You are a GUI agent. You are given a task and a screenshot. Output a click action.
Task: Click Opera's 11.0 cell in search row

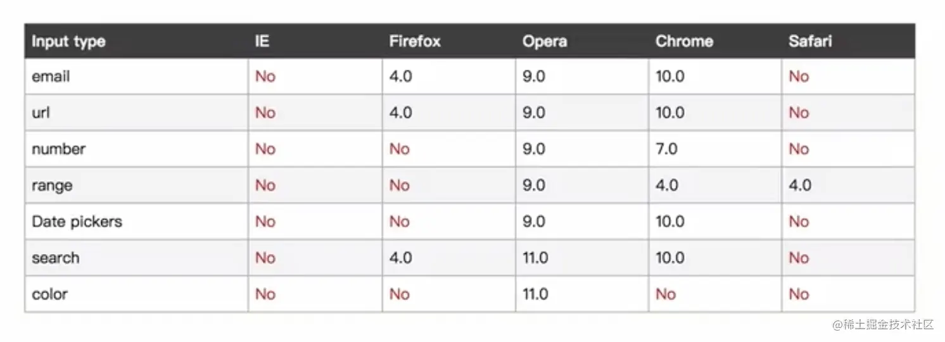click(536, 258)
